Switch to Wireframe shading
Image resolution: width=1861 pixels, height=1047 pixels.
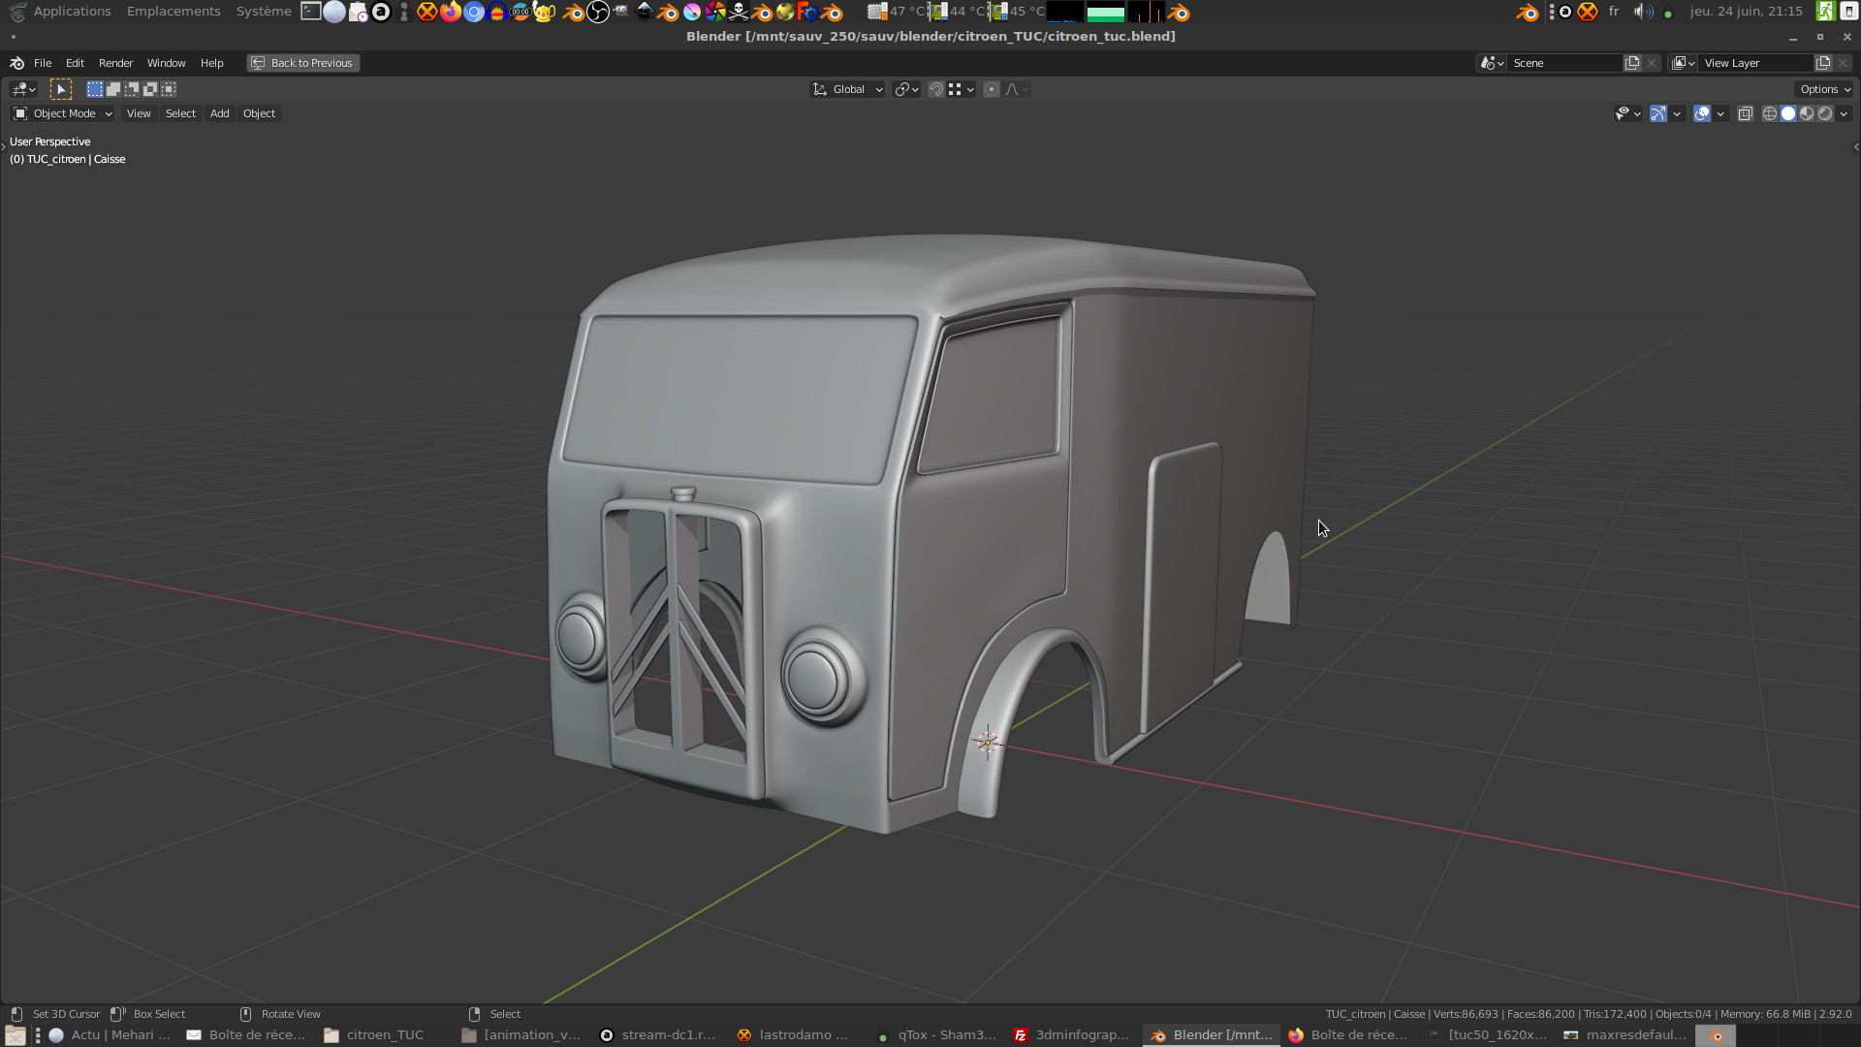point(1770,113)
